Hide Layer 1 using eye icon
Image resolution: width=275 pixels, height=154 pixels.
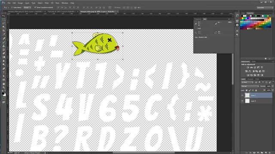[x=242, y=95]
